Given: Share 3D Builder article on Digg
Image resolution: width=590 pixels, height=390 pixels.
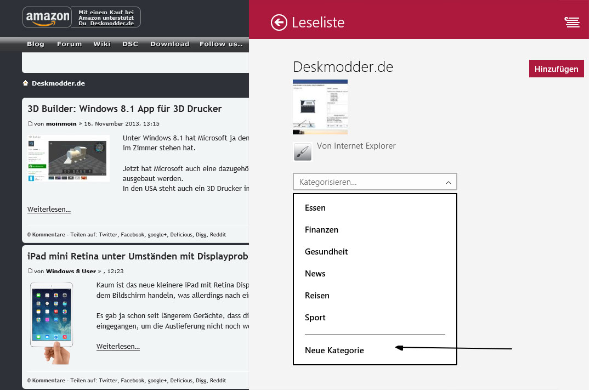Looking at the screenshot, I should (x=201, y=235).
